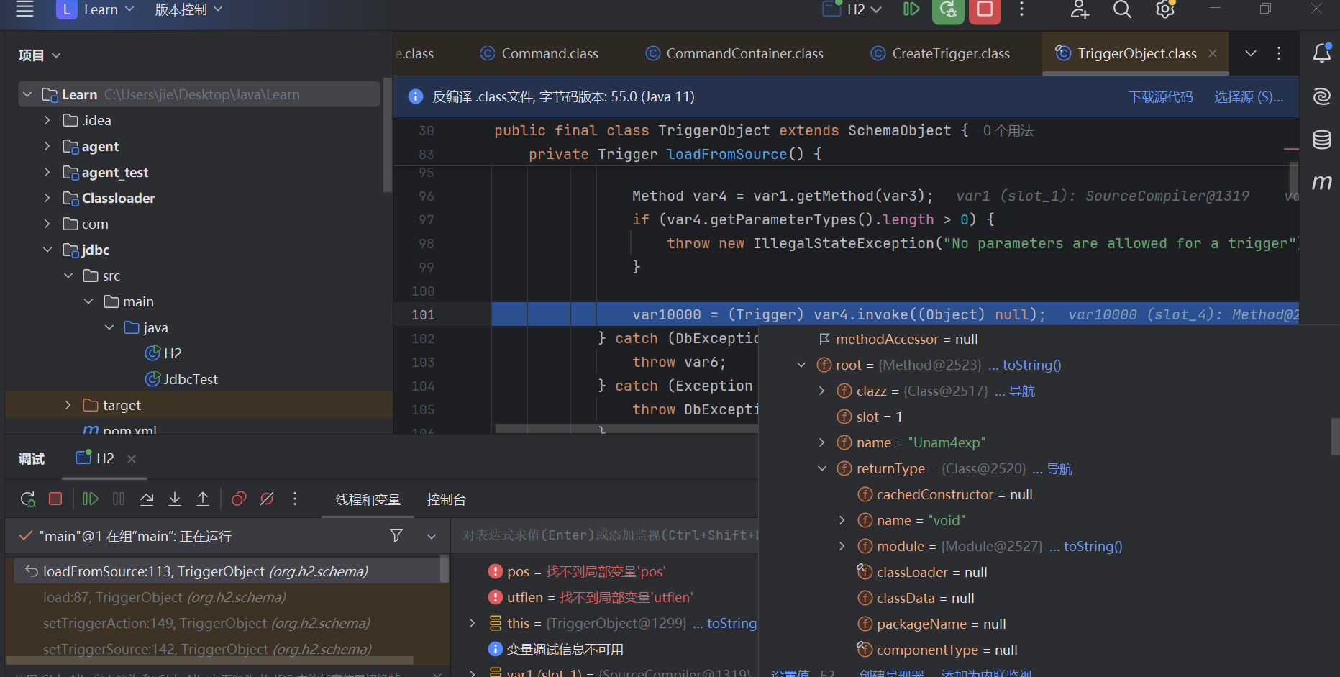Expand the Classloader folder

[47, 198]
